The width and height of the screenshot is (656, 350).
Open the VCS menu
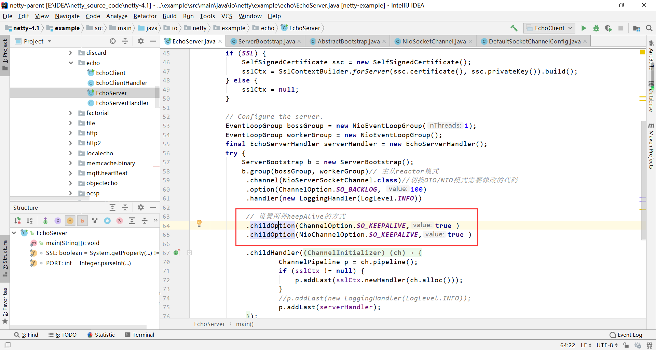(x=227, y=16)
